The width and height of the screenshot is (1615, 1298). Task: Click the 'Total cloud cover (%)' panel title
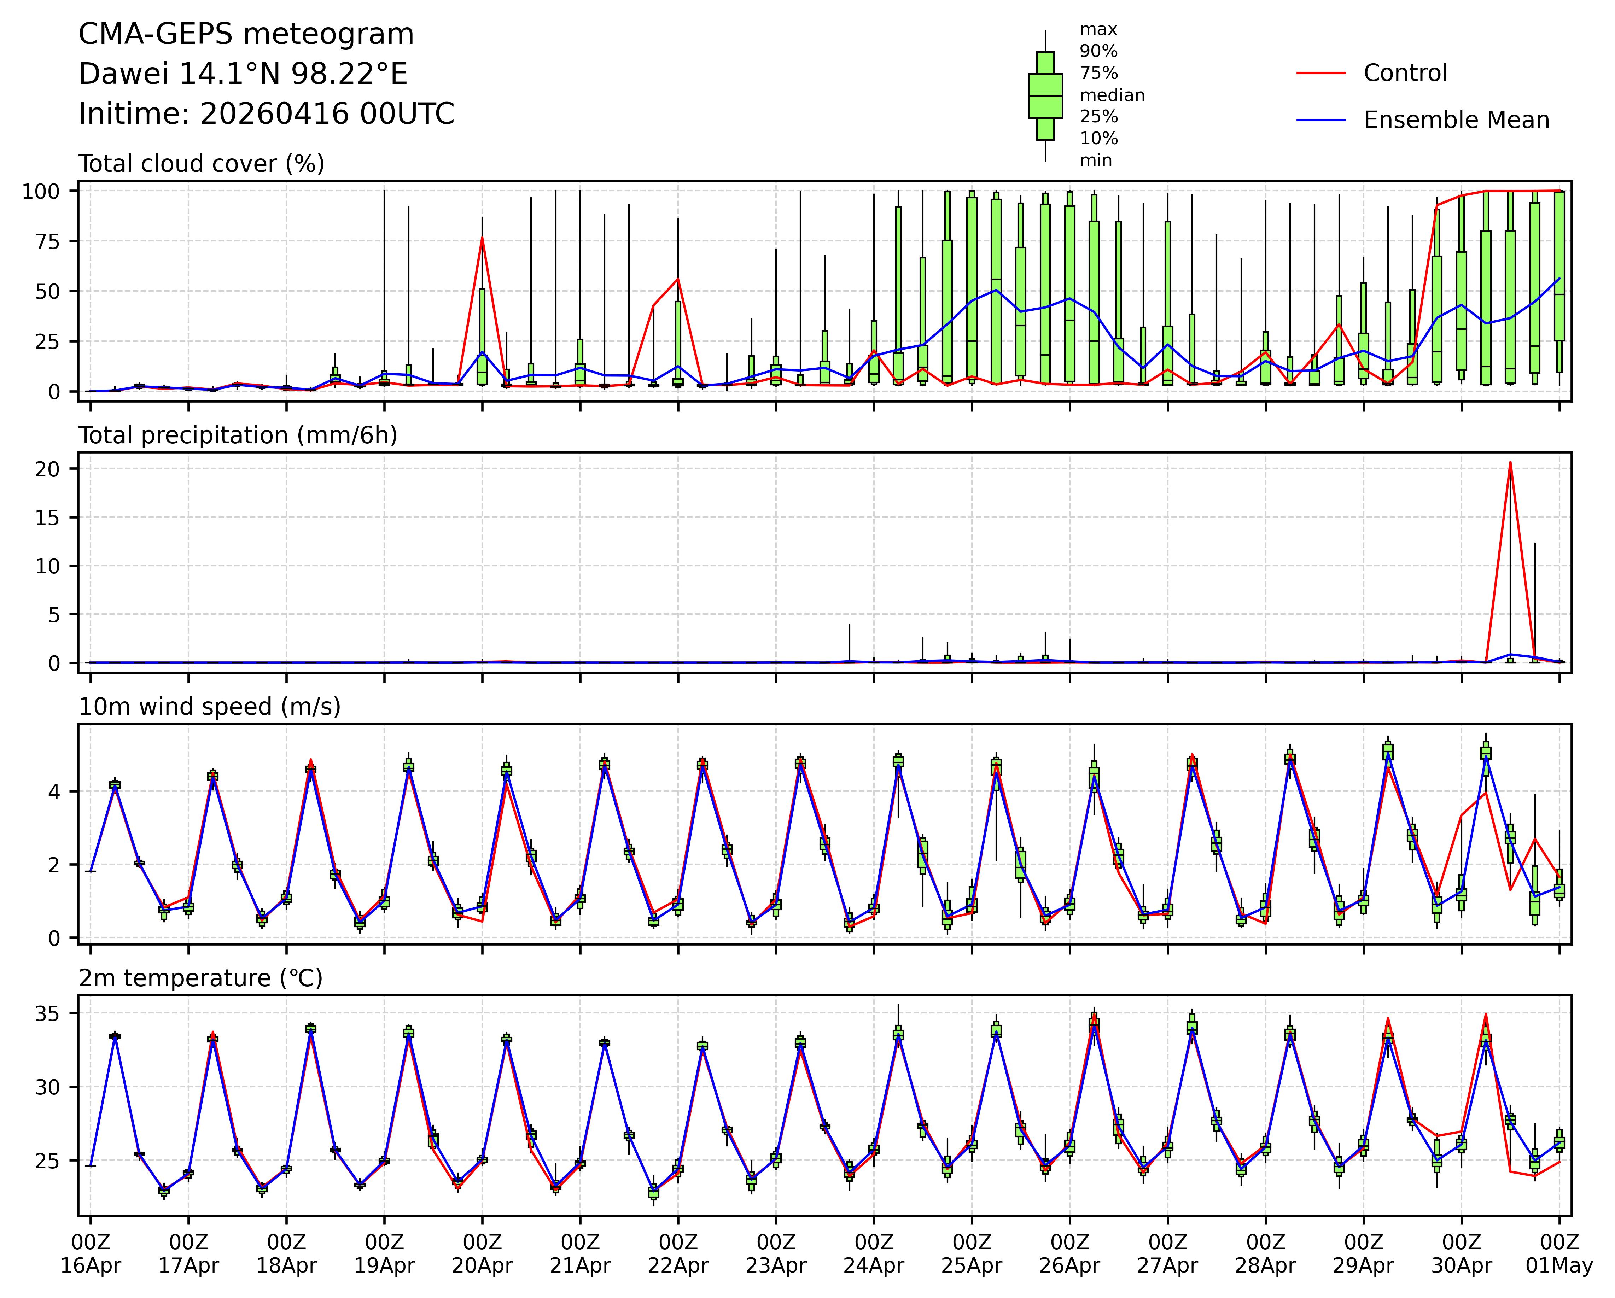pos(202,164)
